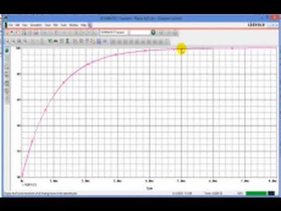
Task: Click the green checkmark-style toolbar icon
Action: point(50,41)
